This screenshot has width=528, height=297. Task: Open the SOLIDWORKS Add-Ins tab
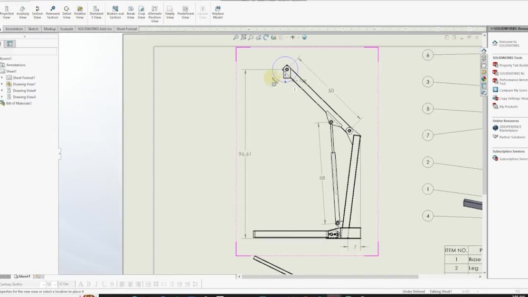[95, 29]
